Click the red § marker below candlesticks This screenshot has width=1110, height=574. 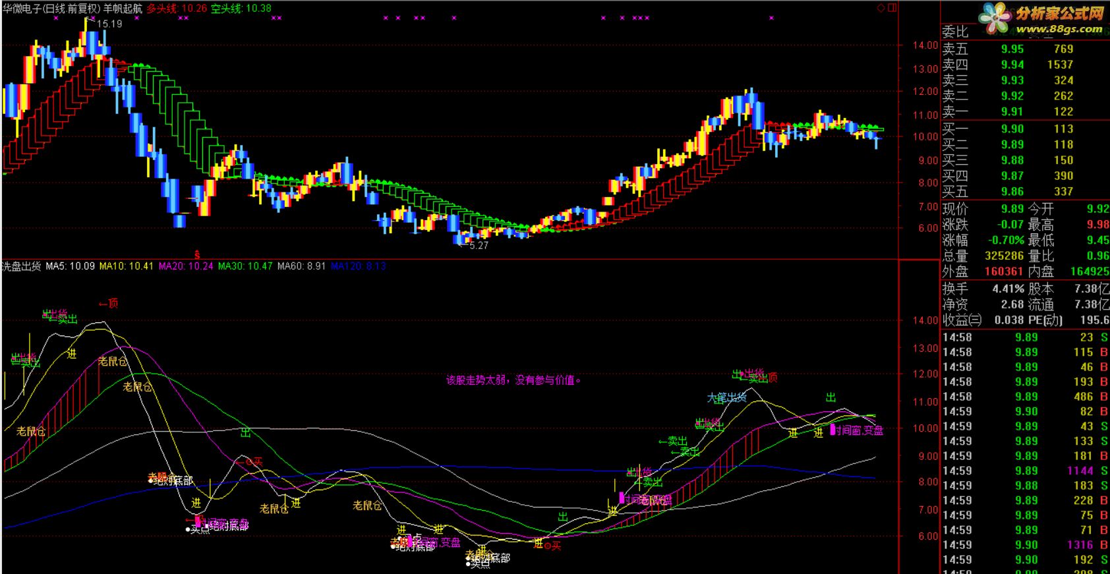pos(196,254)
